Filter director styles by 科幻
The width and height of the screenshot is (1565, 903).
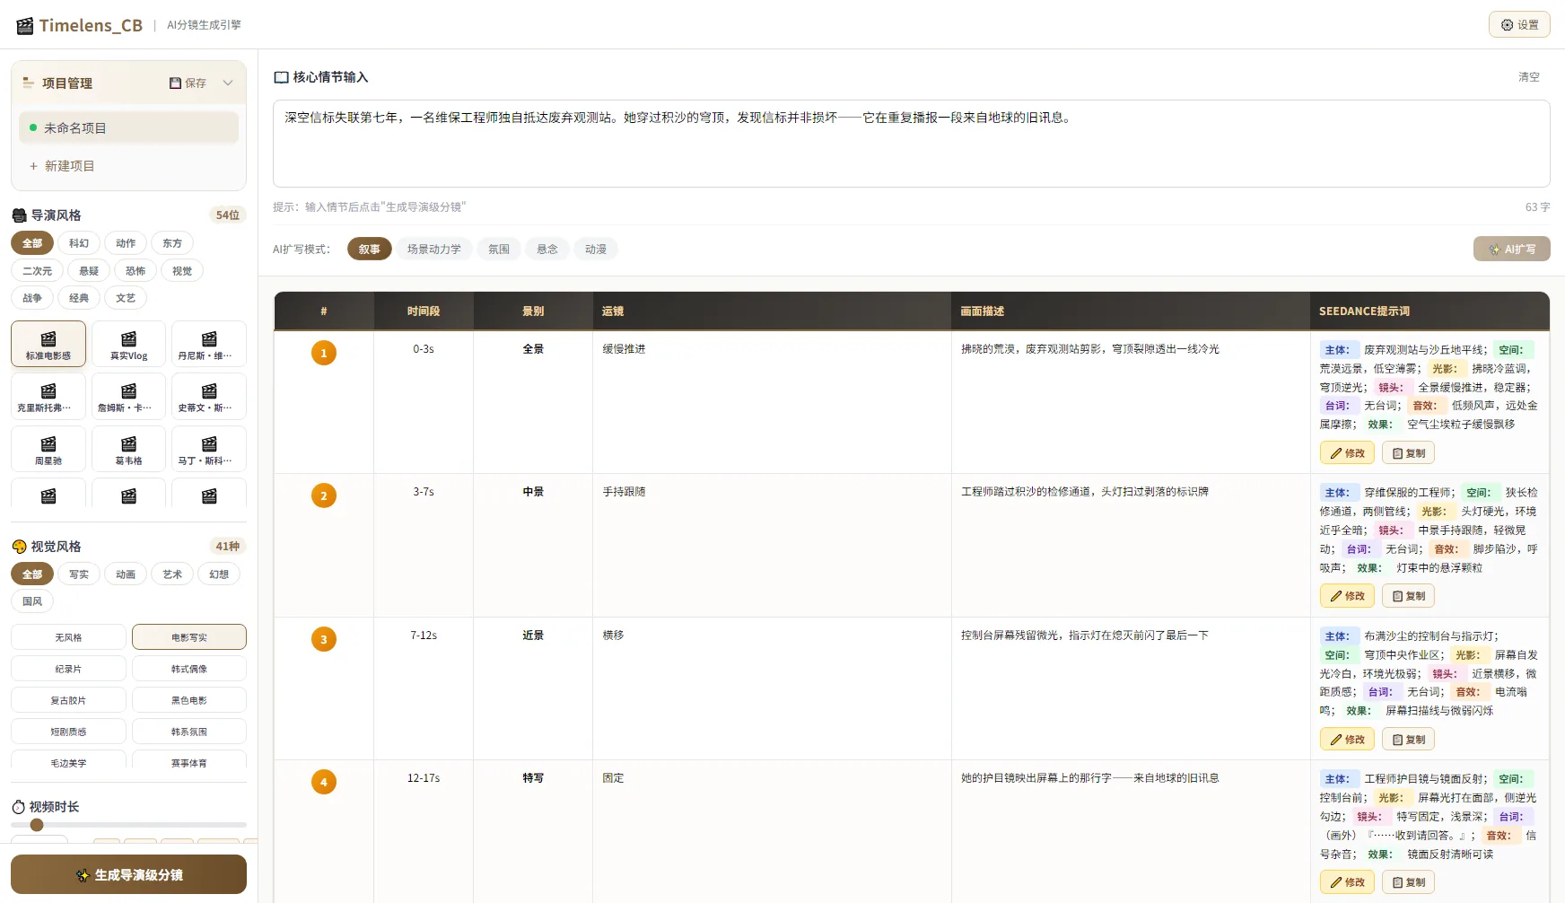tap(79, 243)
